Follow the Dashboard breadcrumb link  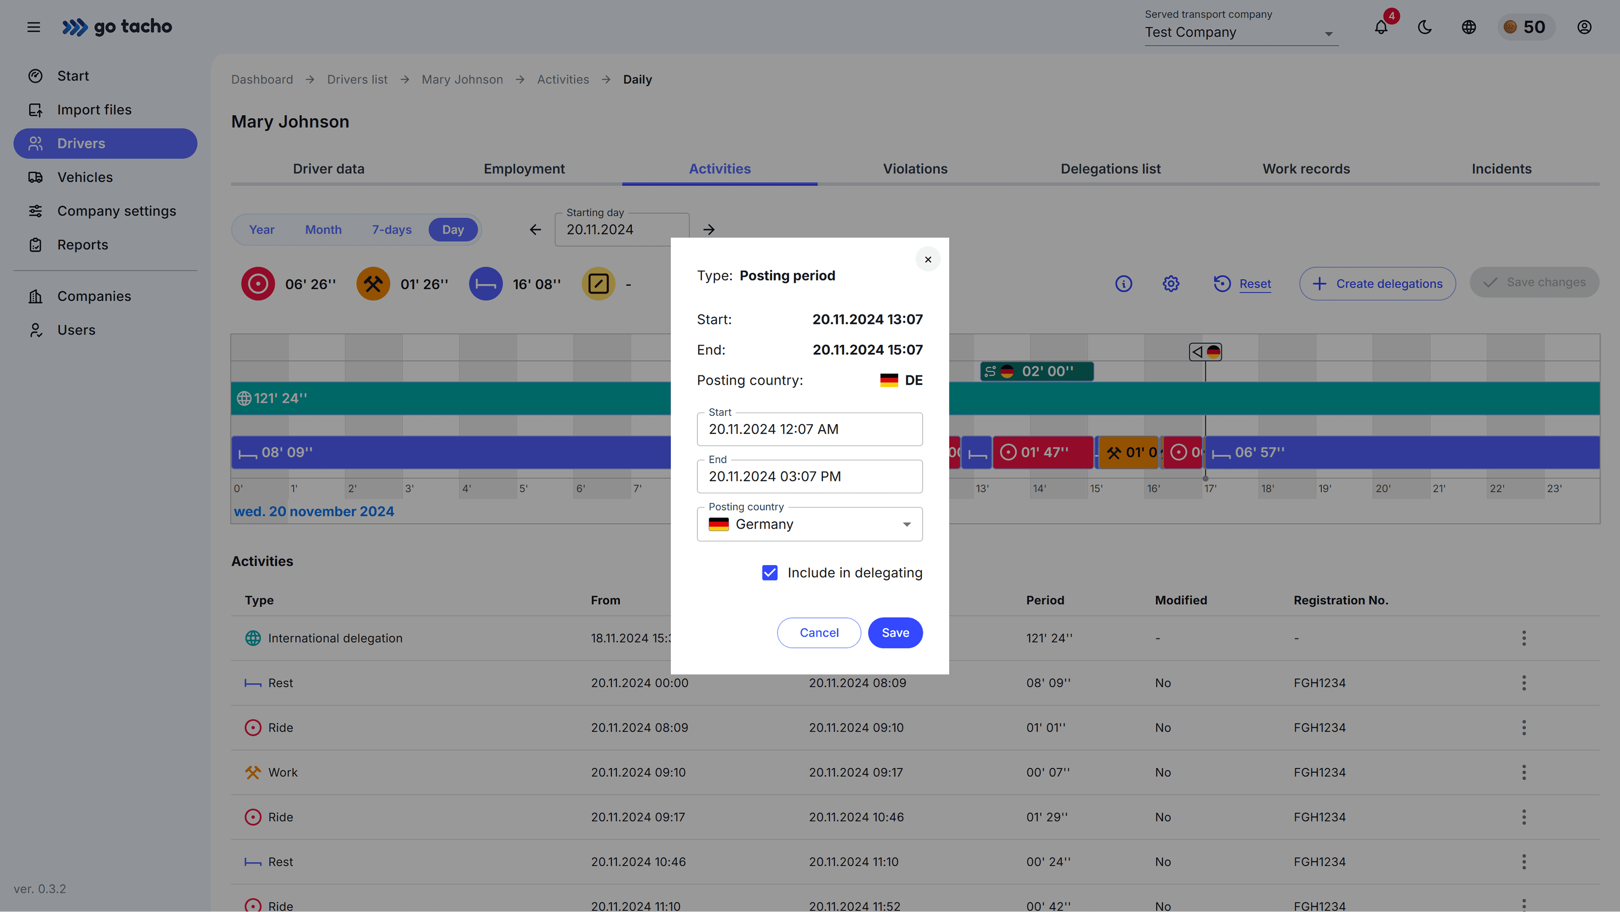pos(262,79)
